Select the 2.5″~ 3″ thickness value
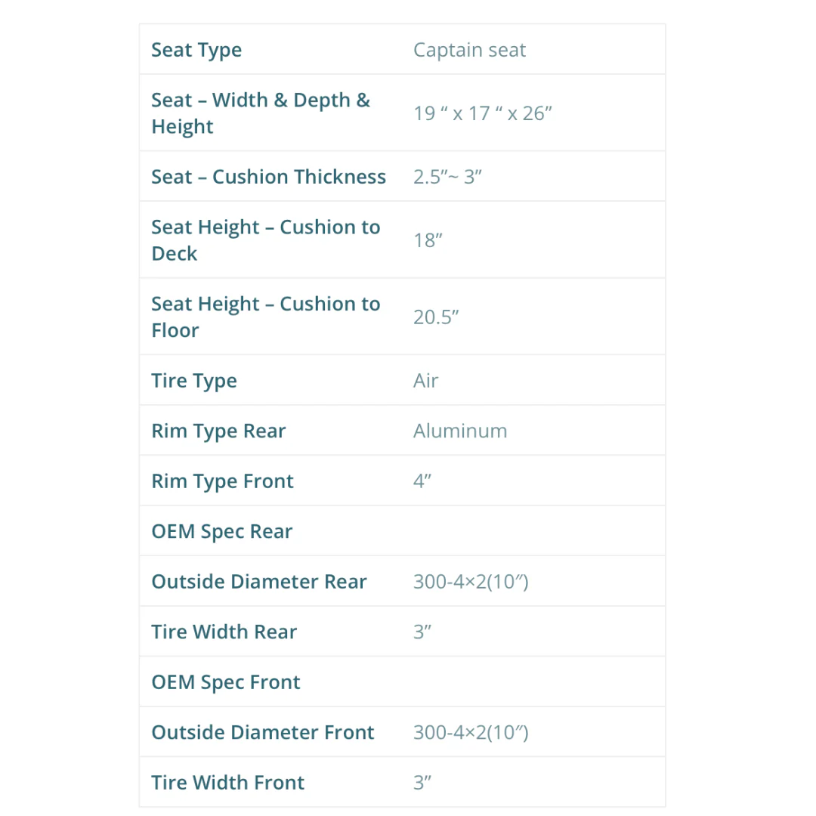Screen dimensions: 816x816 [x=447, y=177]
